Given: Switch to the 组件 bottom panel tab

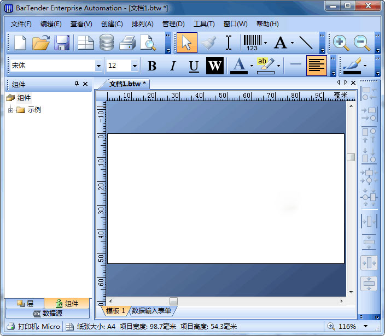Looking at the screenshot, I should tap(67, 303).
